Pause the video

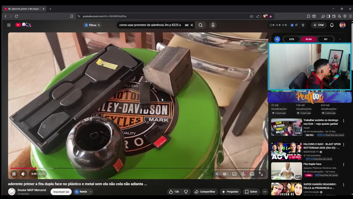click(14, 174)
